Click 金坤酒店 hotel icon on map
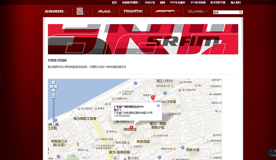 tap(181, 82)
